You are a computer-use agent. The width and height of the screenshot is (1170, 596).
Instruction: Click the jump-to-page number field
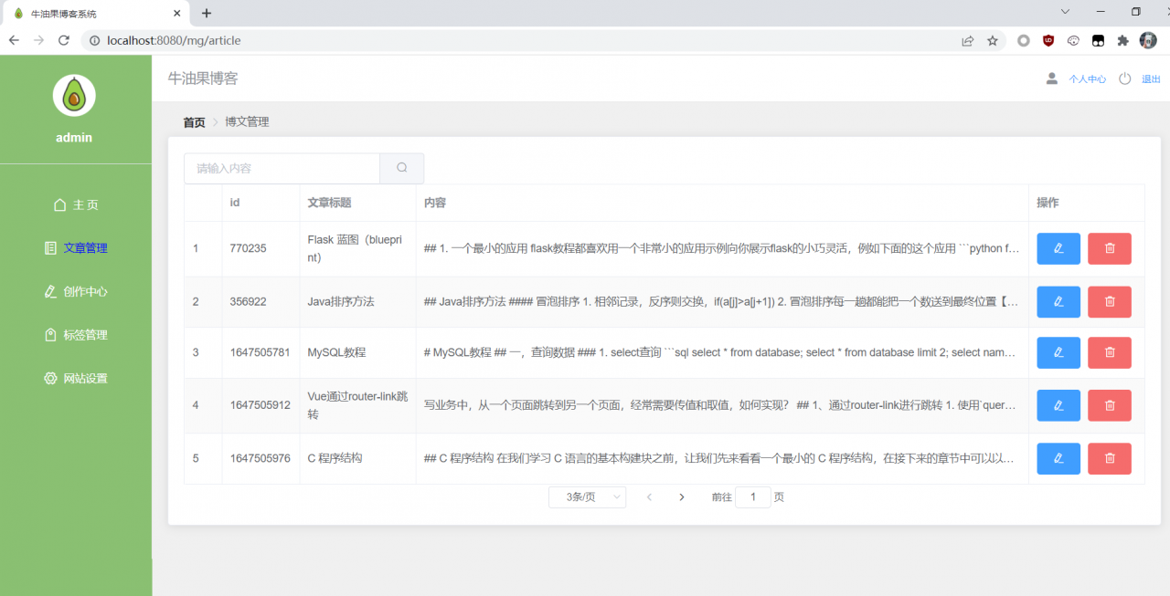[x=753, y=497]
